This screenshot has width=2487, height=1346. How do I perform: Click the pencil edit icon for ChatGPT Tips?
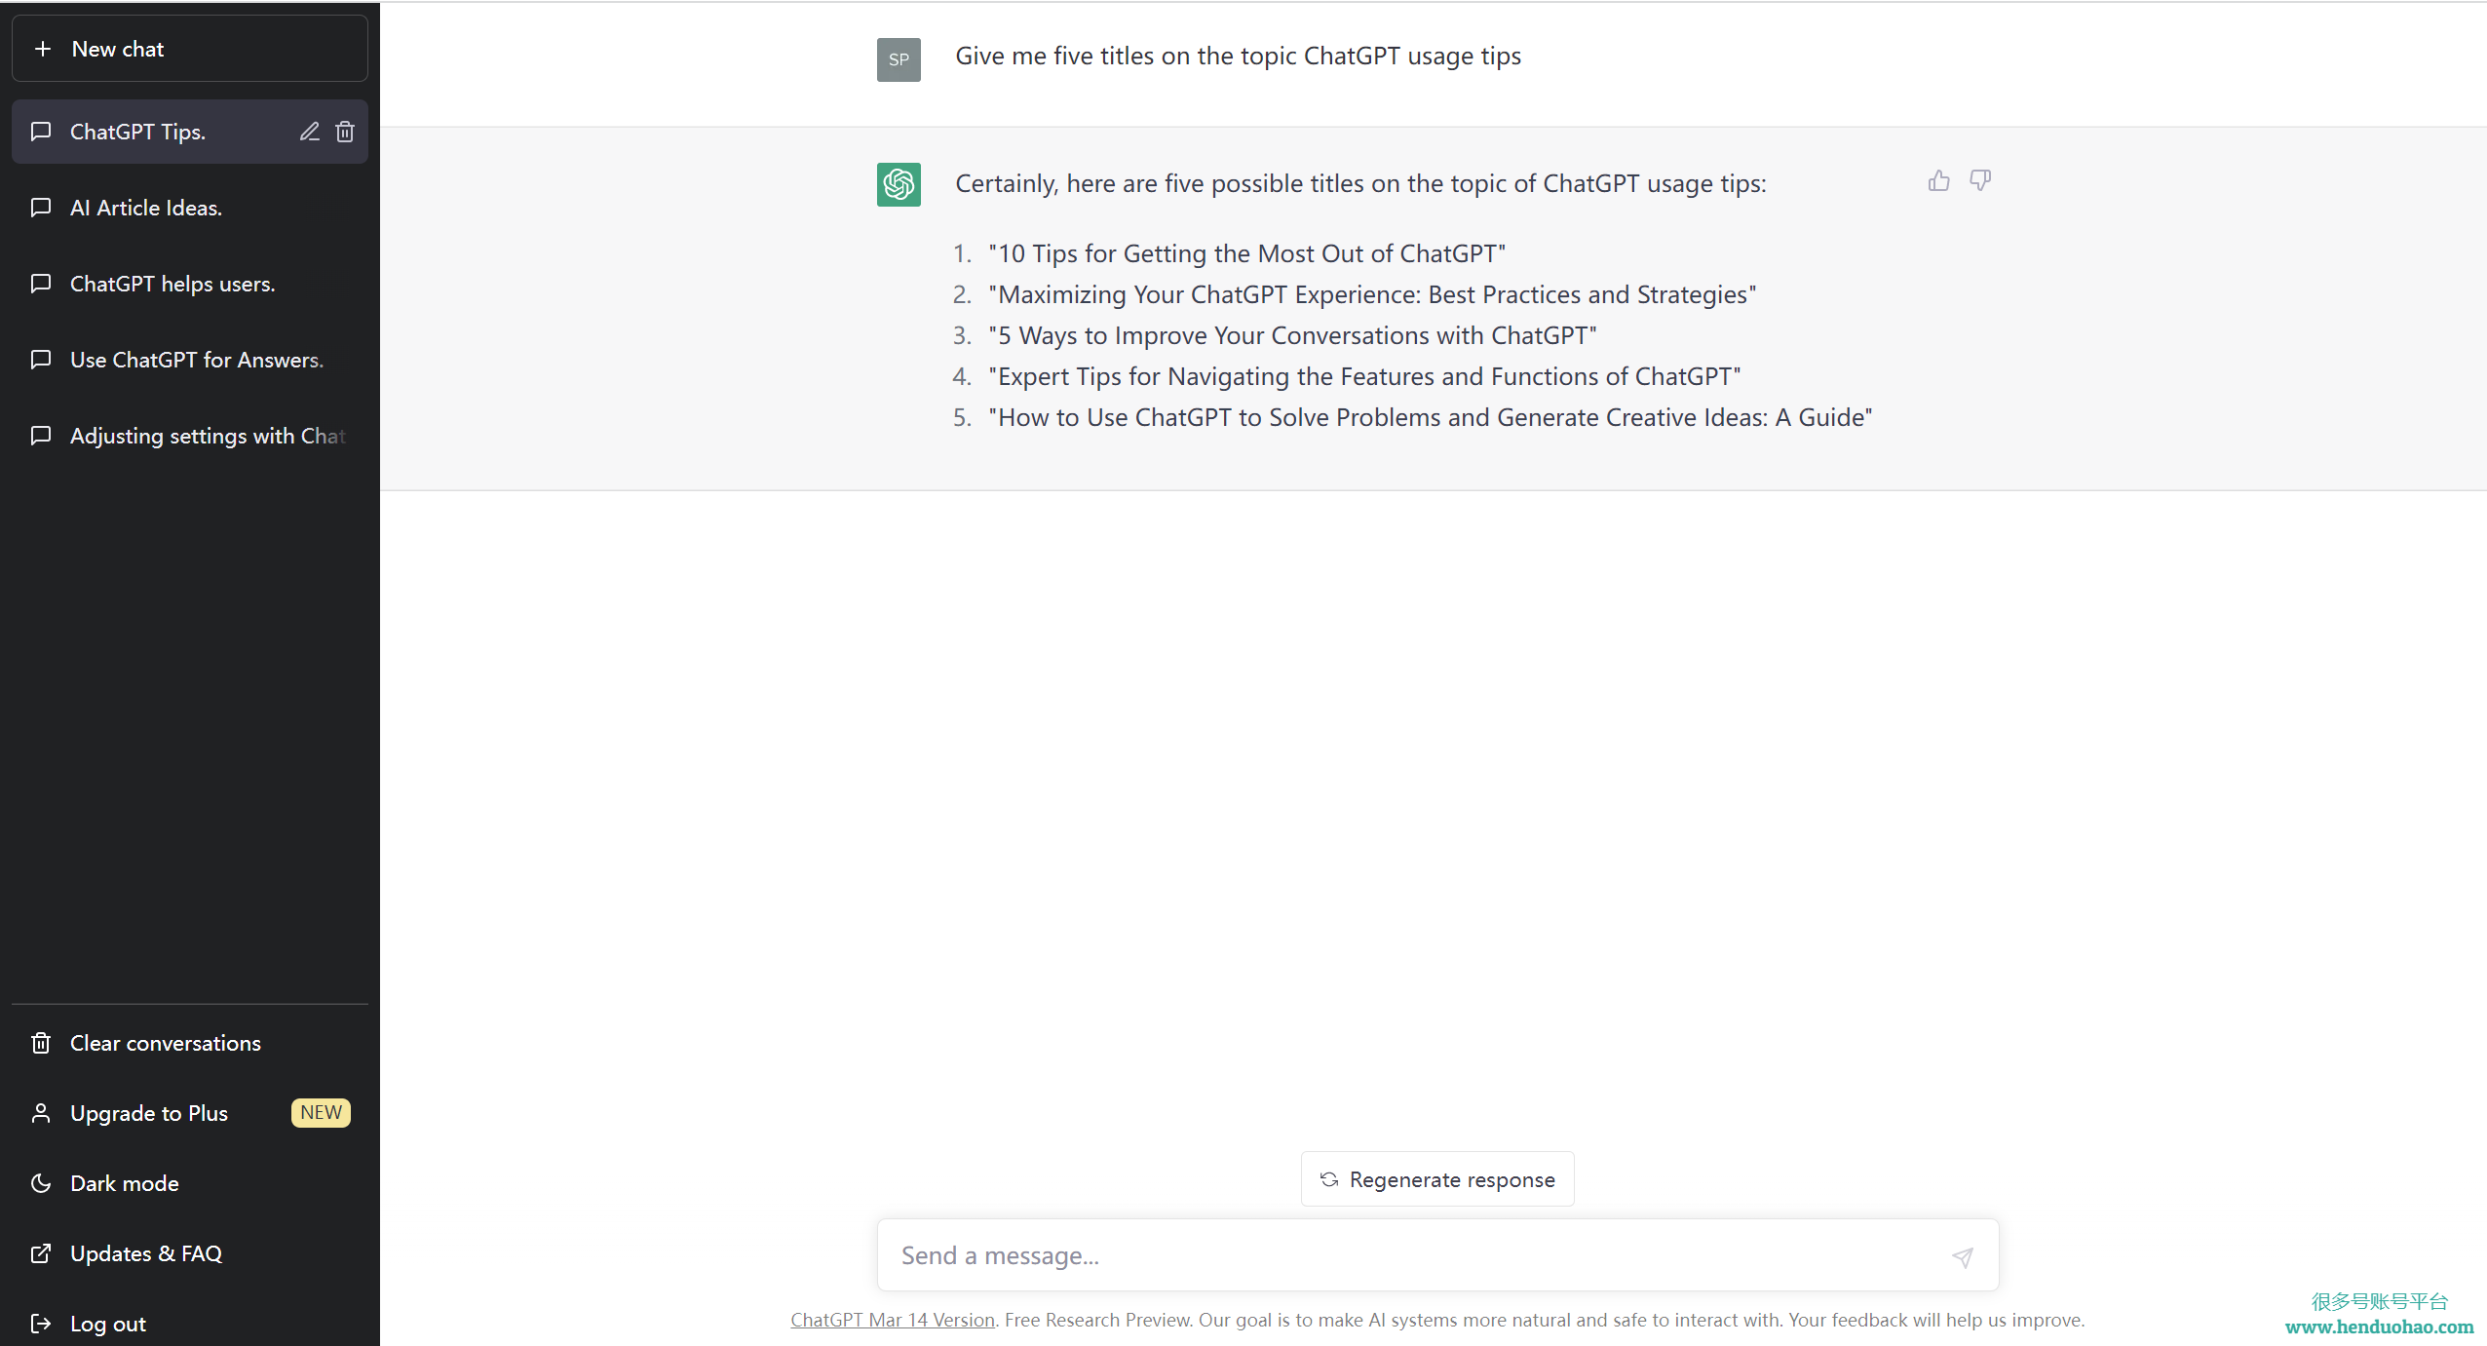coord(309,132)
